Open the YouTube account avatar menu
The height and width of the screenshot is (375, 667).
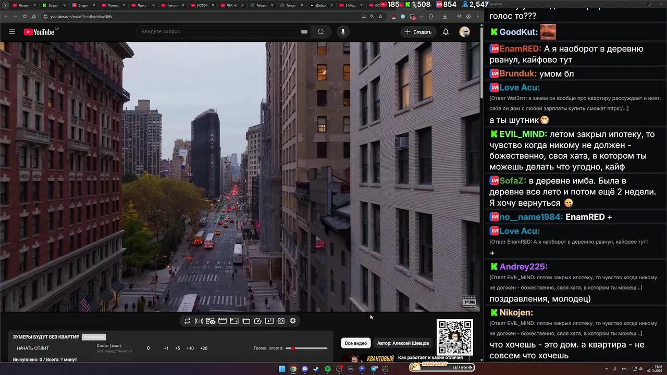(464, 32)
